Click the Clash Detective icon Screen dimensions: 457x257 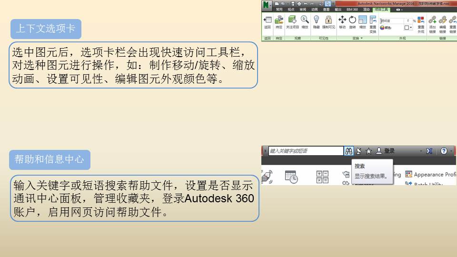tap(267, 177)
